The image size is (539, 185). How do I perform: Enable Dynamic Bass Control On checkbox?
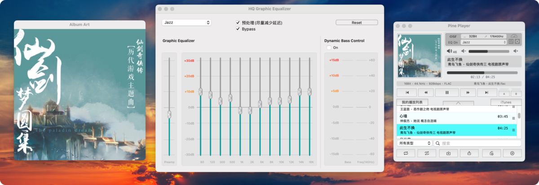click(x=329, y=47)
